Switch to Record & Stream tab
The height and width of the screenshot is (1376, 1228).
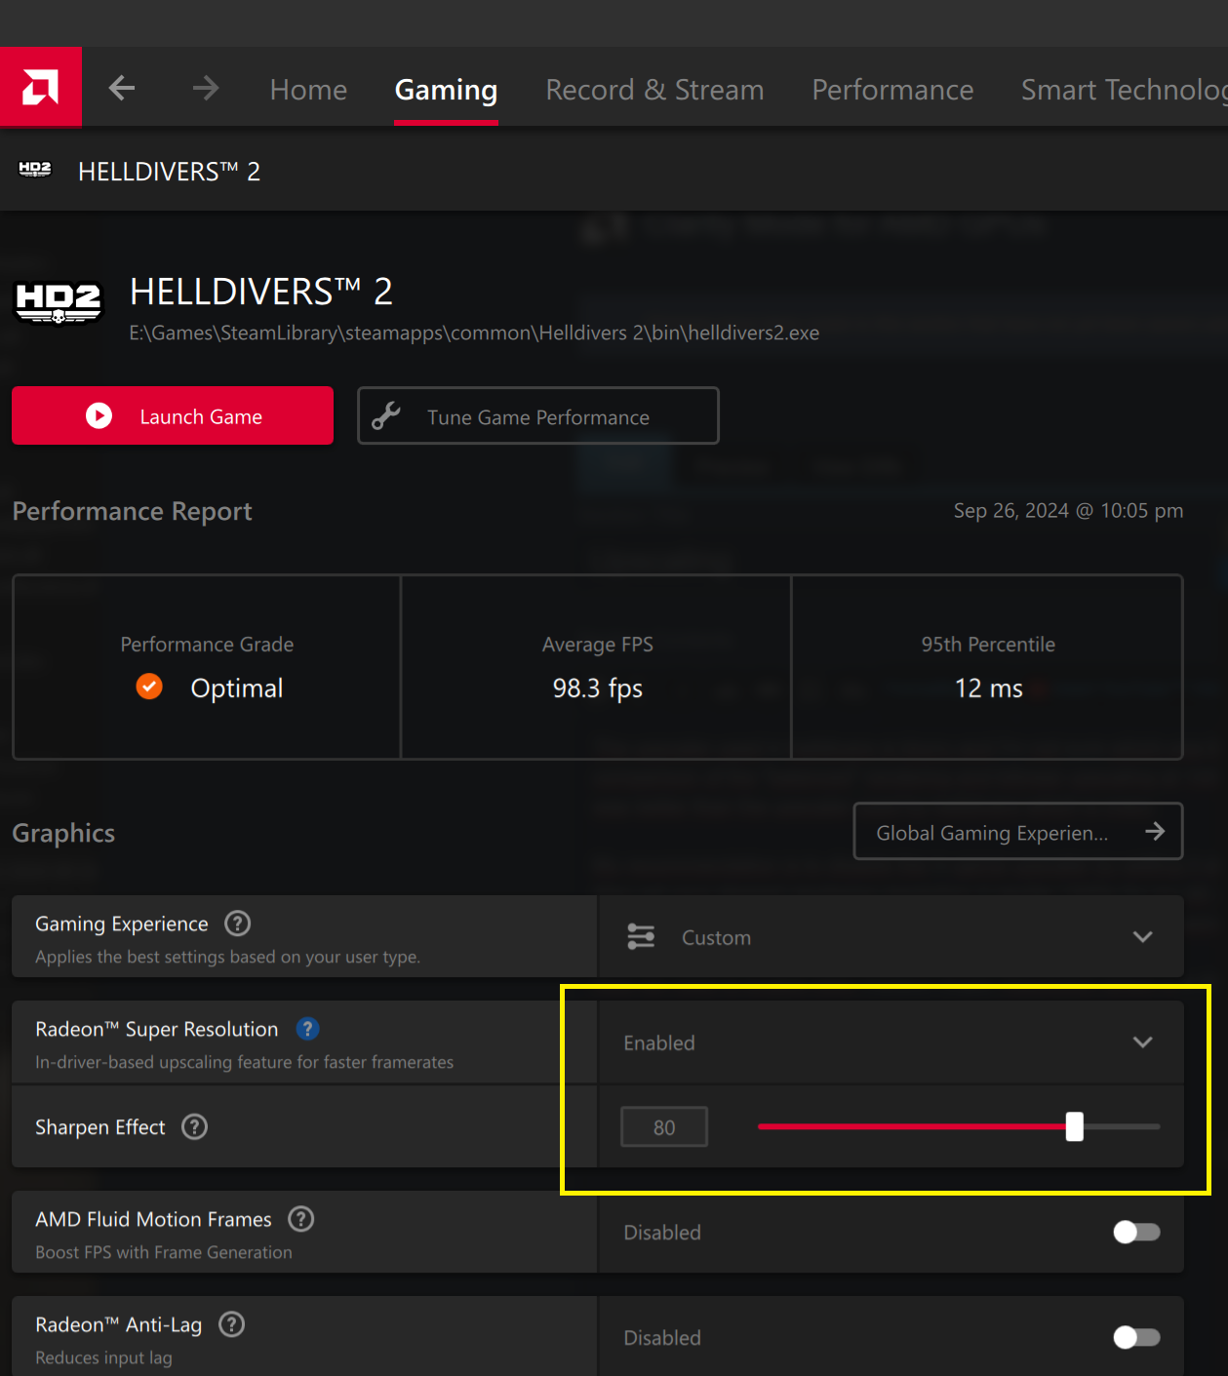pyautogui.click(x=654, y=90)
